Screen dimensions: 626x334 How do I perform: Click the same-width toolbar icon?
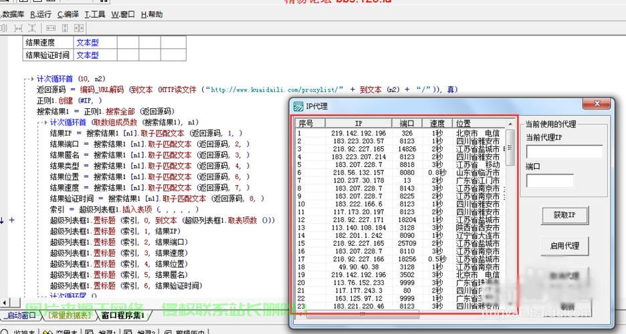click(51, 28)
